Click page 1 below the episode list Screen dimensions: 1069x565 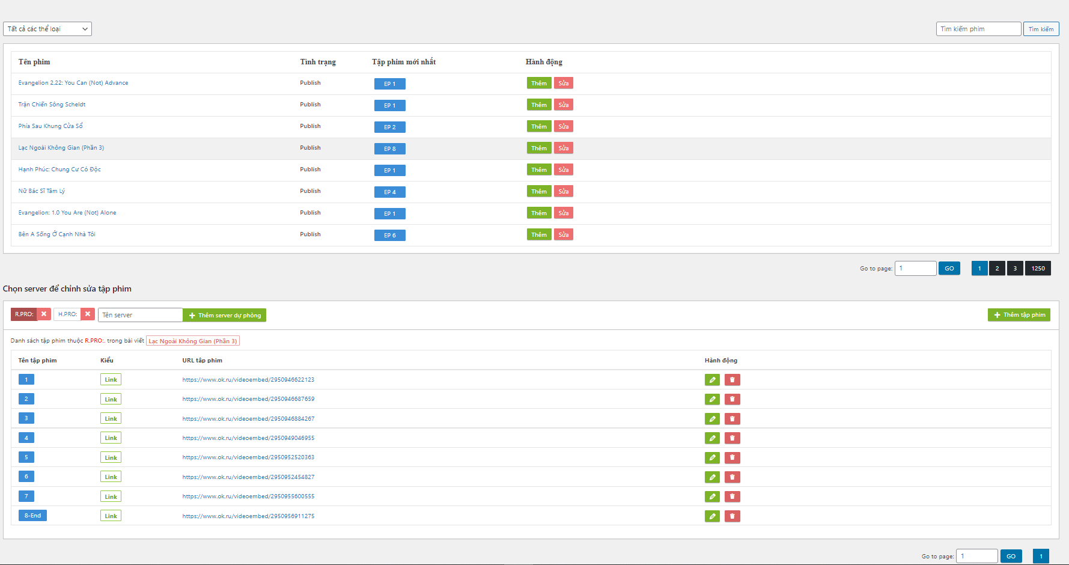pos(1041,556)
